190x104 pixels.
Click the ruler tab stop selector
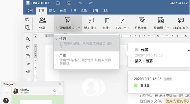[x=35, y=36]
